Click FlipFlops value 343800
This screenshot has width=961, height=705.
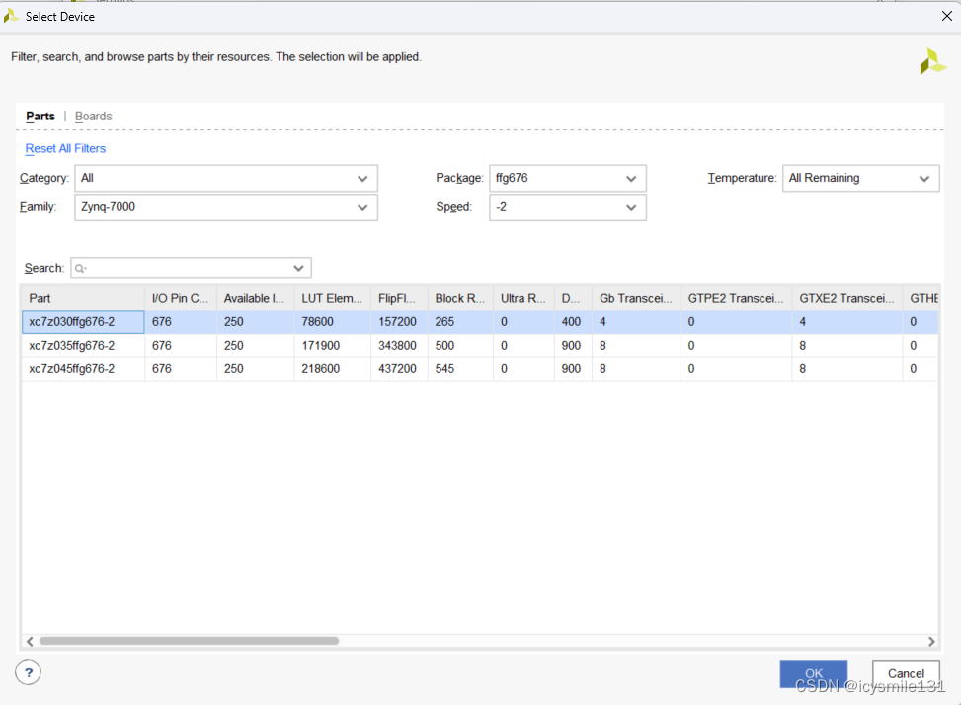click(x=397, y=346)
